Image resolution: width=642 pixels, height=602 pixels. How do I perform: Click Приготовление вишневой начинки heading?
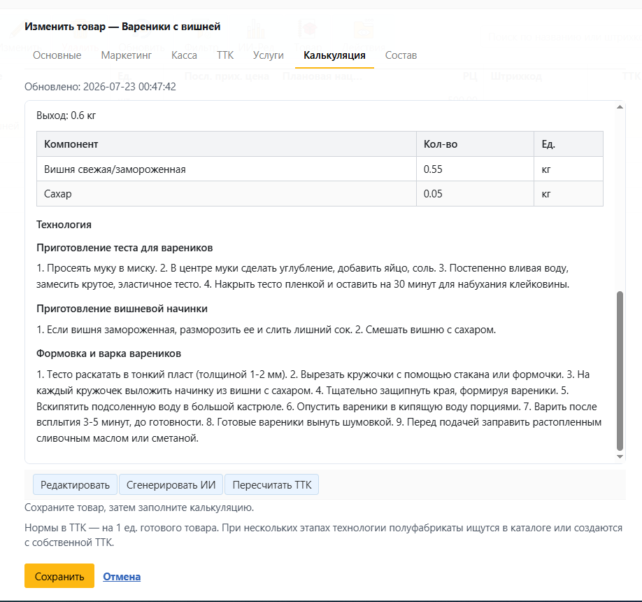(x=122, y=309)
